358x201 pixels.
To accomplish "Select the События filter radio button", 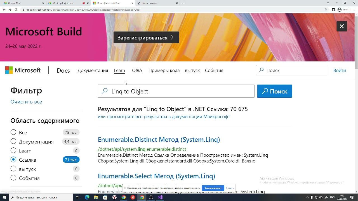I will [13, 178].
